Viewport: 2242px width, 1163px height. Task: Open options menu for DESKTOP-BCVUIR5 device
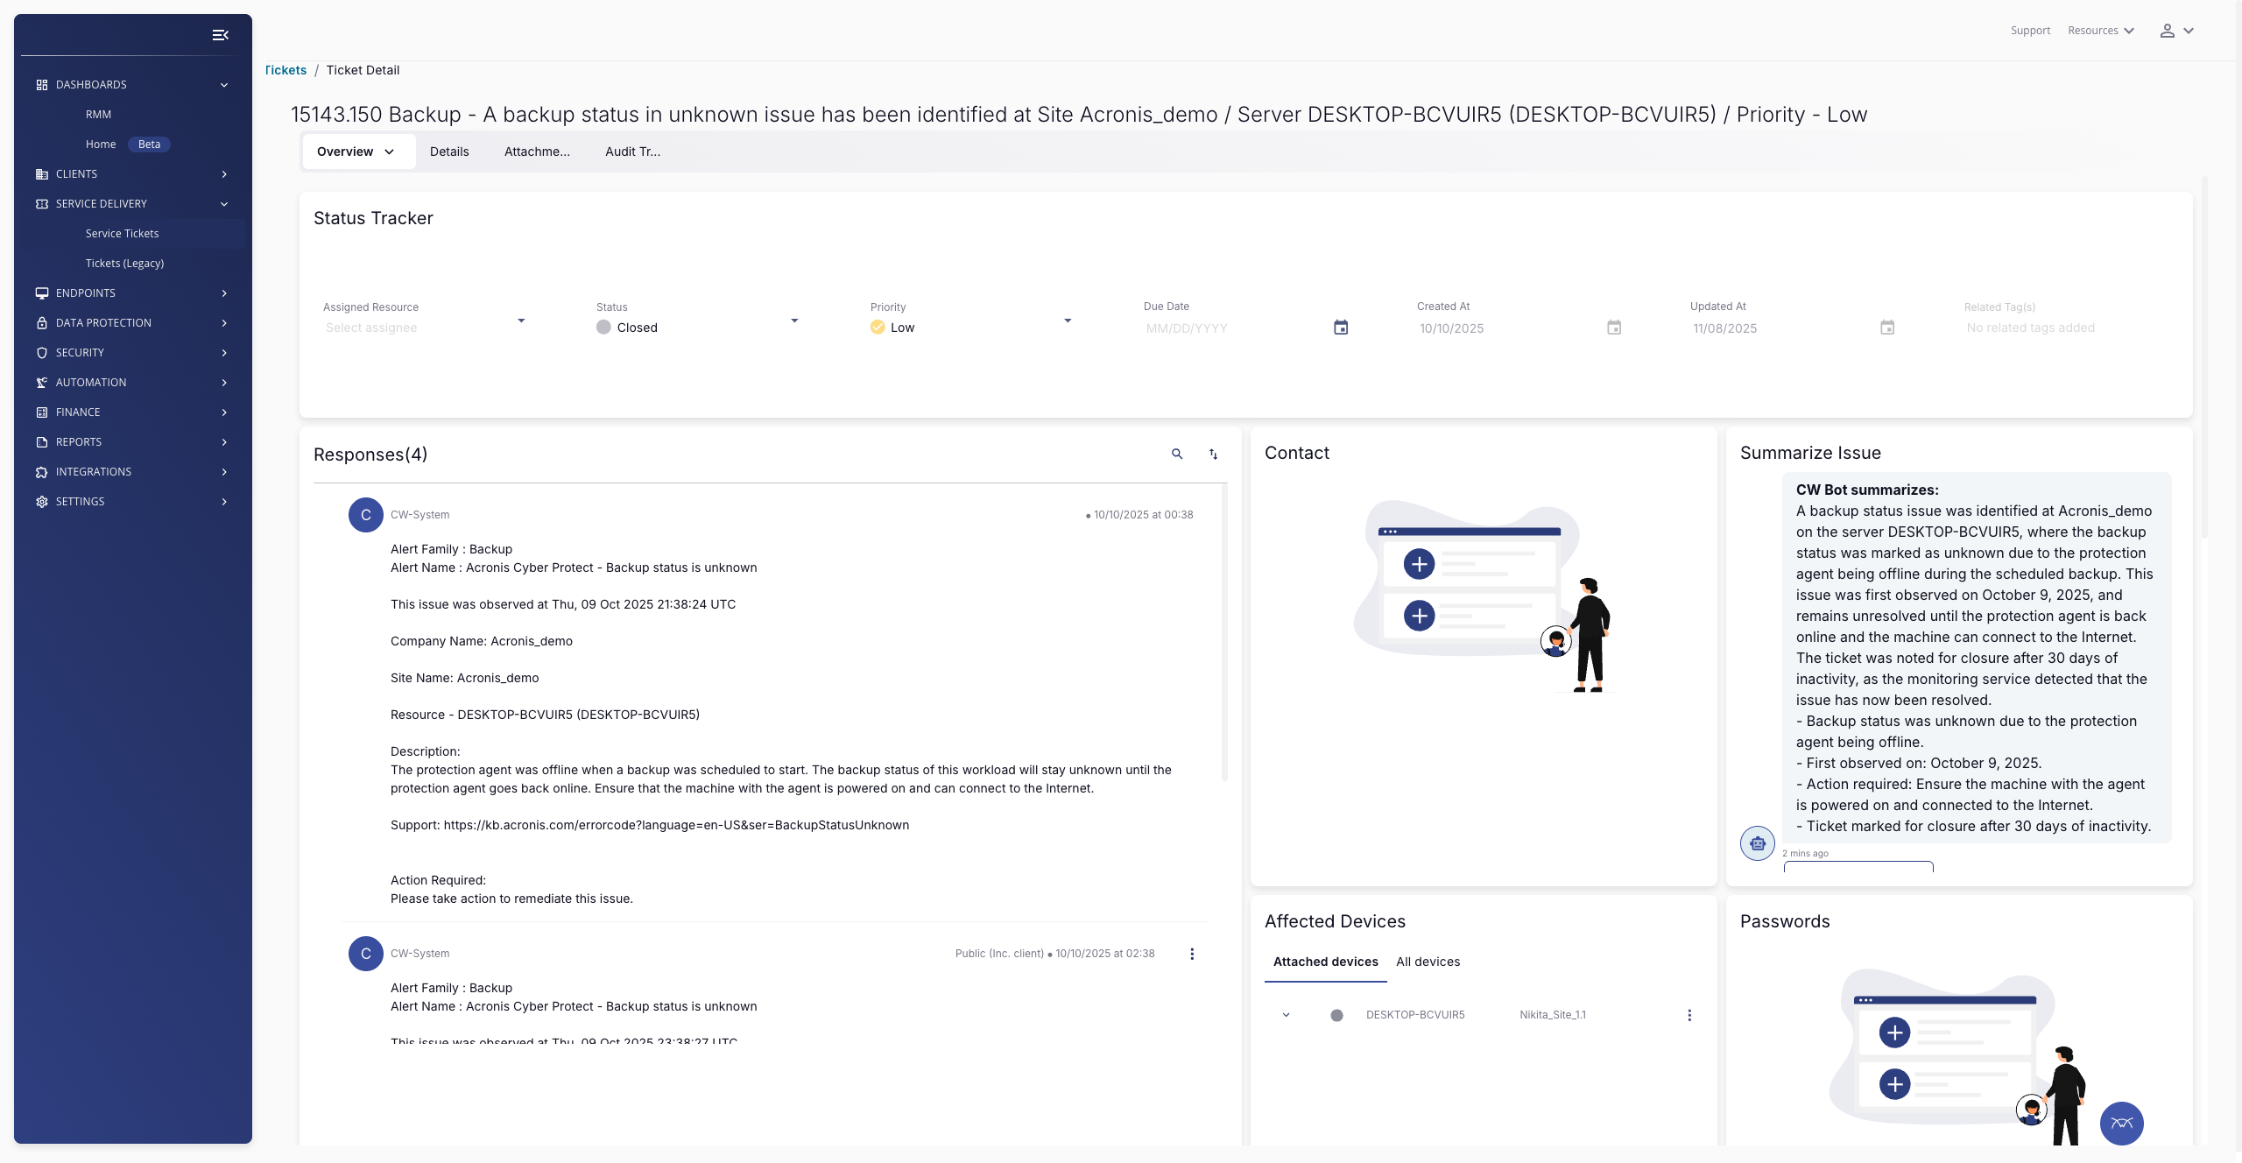(1689, 1015)
